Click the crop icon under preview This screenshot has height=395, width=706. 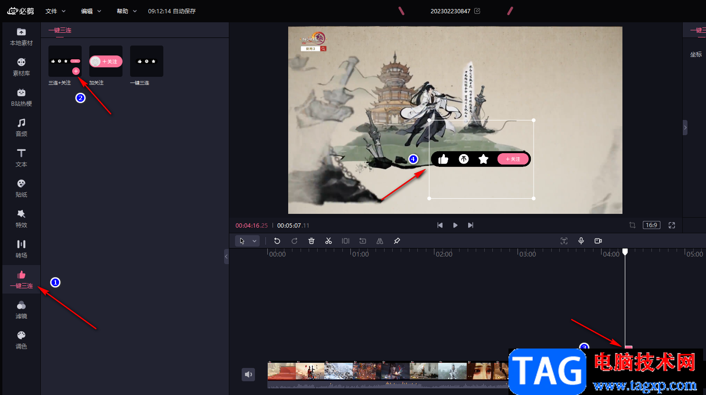click(632, 225)
